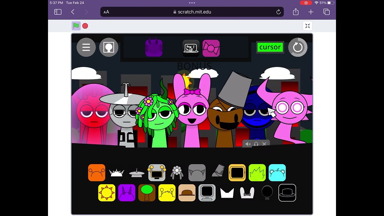Pick the yellow sun icon
The image size is (384, 216).
pos(106,193)
